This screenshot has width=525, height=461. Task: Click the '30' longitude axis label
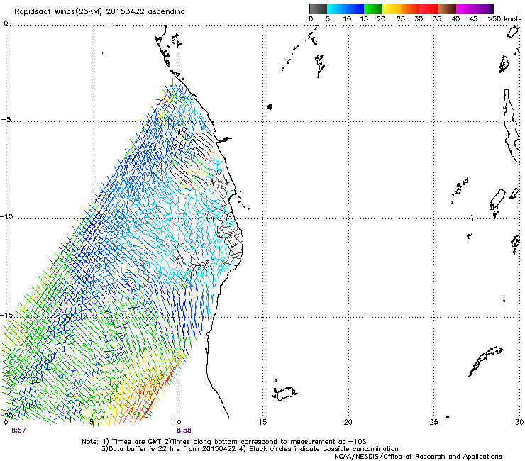pos(519,422)
